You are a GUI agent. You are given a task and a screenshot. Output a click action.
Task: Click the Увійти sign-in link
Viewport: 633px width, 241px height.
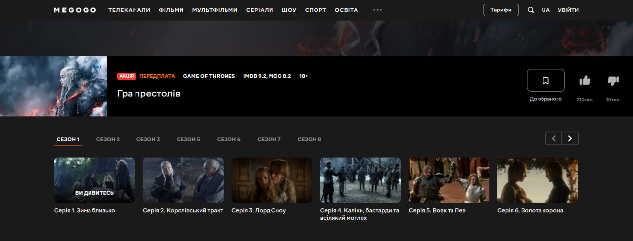click(x=568, y=10)
